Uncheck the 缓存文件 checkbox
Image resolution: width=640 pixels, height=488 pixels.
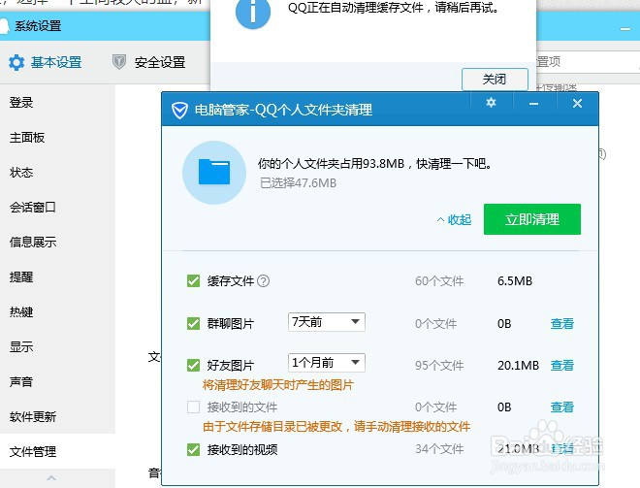[x=194, y=281]
